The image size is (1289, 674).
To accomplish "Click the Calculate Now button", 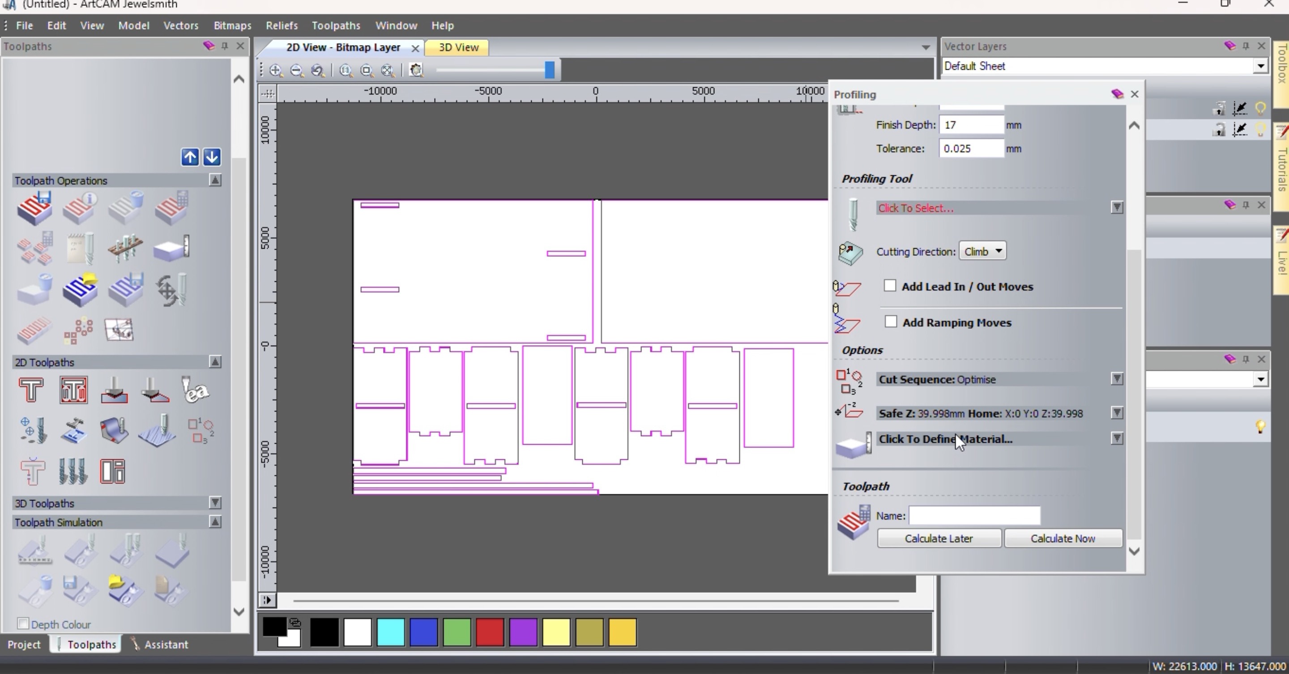I will pyautogui.click(x=1063, y=538).
